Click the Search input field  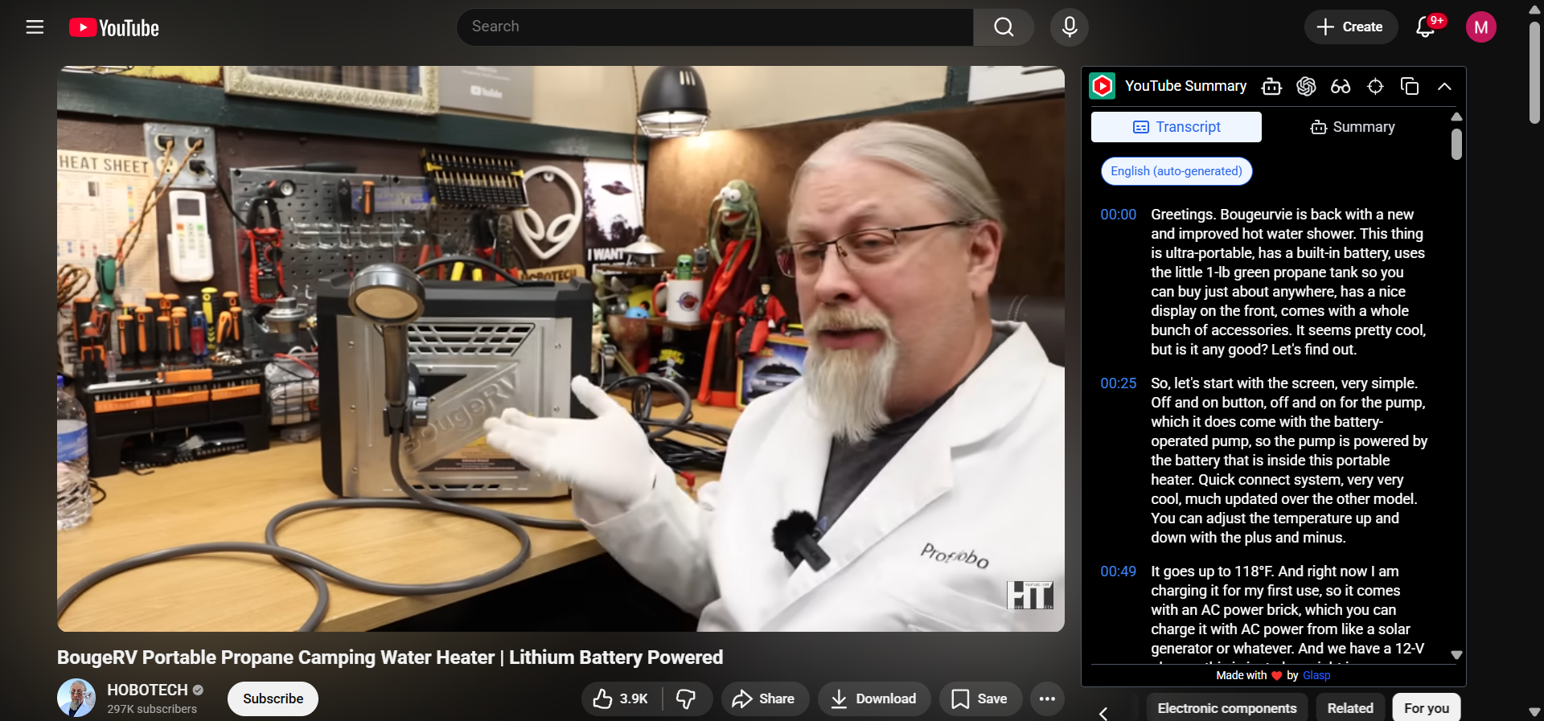click(715, 27)
